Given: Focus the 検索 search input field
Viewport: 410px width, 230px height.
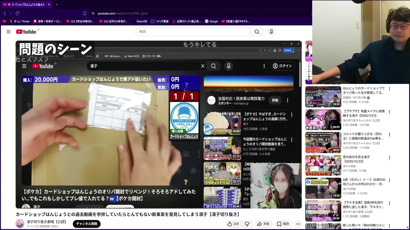Looking at the screenshot, I should tap(193, 32).
